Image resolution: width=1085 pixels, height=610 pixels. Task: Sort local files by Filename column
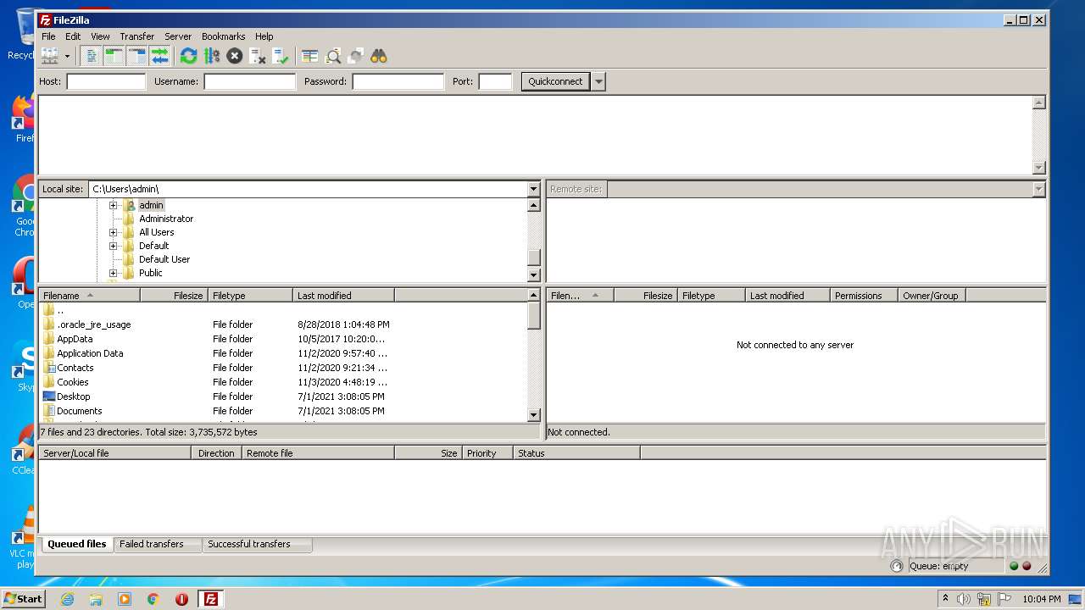[89, 296]
